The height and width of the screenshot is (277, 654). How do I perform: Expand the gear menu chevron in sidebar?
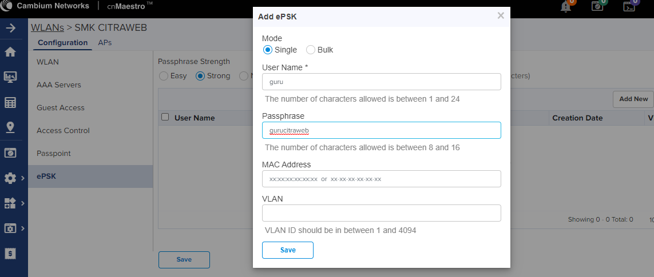22,178
